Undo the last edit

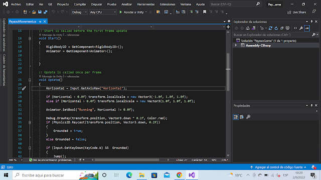coord(53,12)
